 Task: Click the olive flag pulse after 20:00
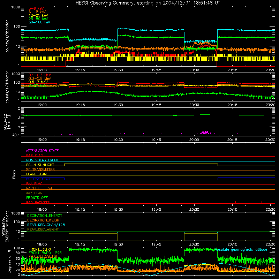218,193
